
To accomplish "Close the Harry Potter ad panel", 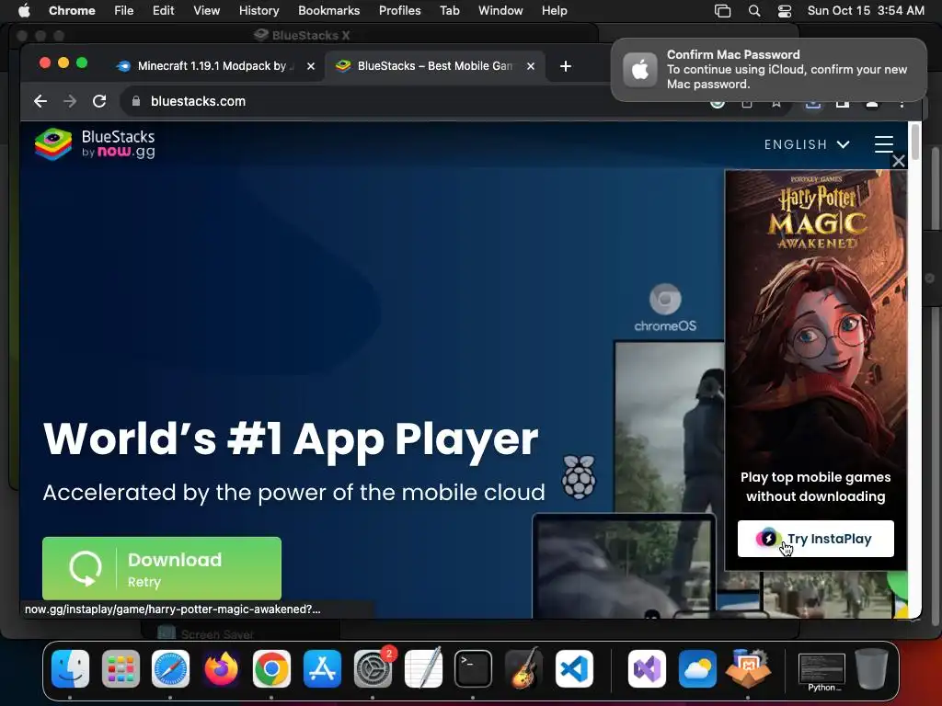I will 899,161.
